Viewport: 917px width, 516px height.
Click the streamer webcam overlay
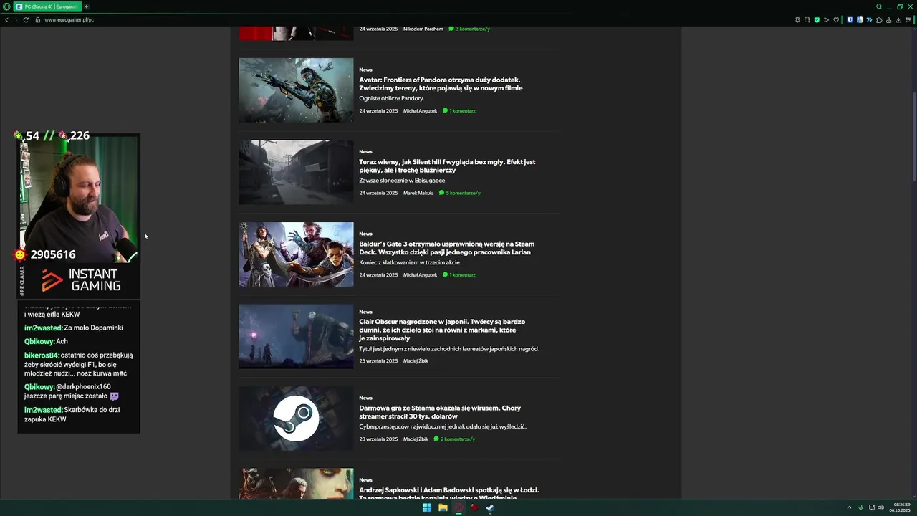coord(79,199)
